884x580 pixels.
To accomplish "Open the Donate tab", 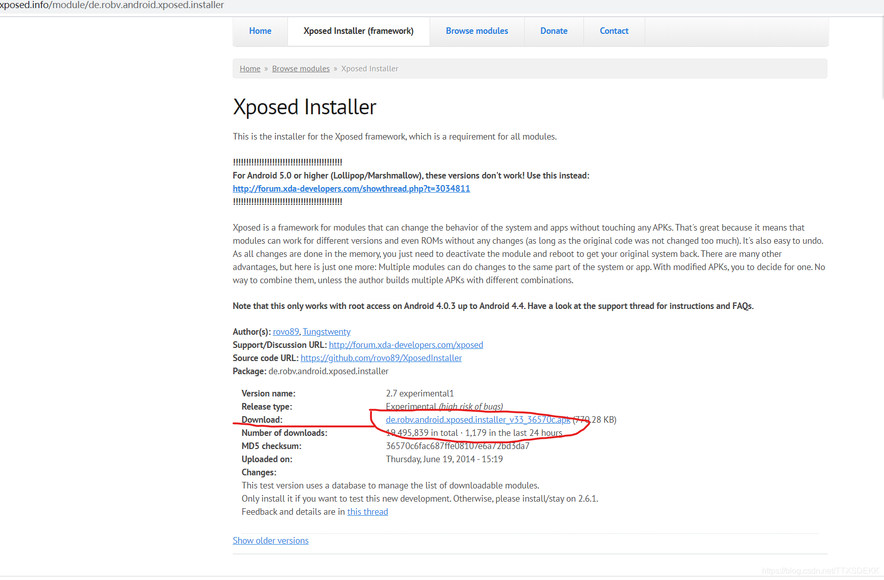I will 554,31.
